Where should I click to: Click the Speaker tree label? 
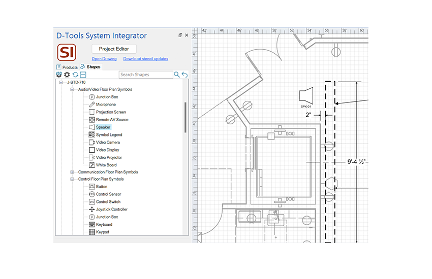[103, 127]
